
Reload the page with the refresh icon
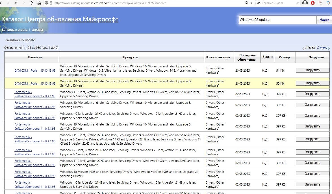[31, 3]
